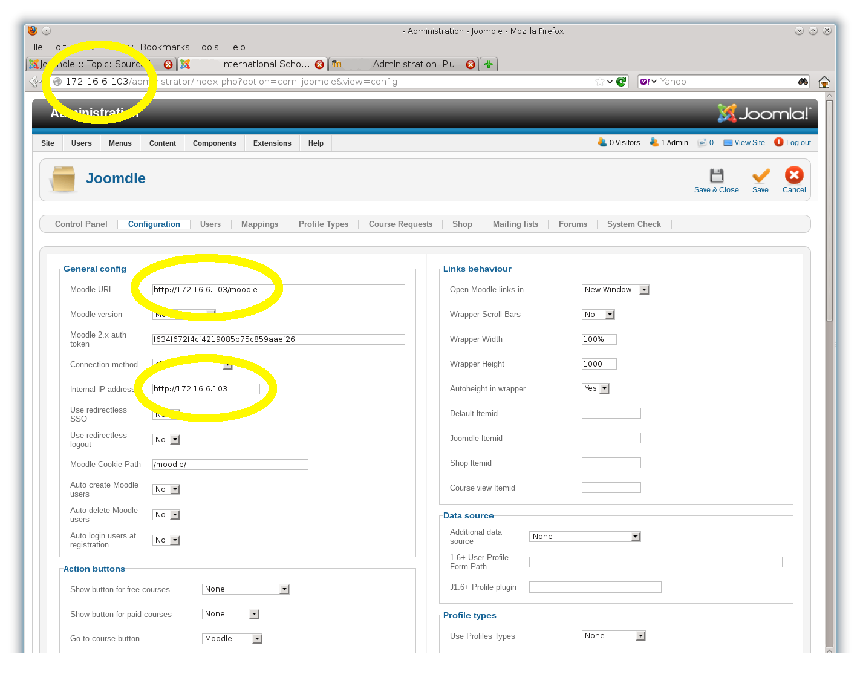Bookmark the page with the star icon

pos(599,82)
